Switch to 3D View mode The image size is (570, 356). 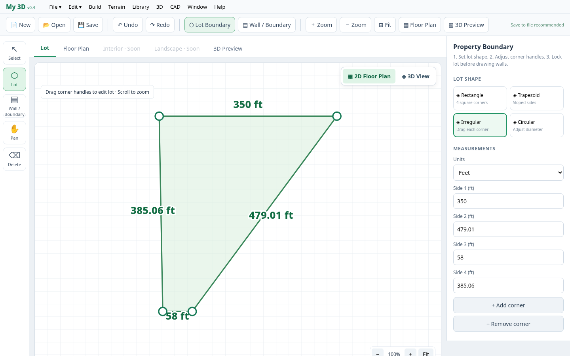point(415,76)
